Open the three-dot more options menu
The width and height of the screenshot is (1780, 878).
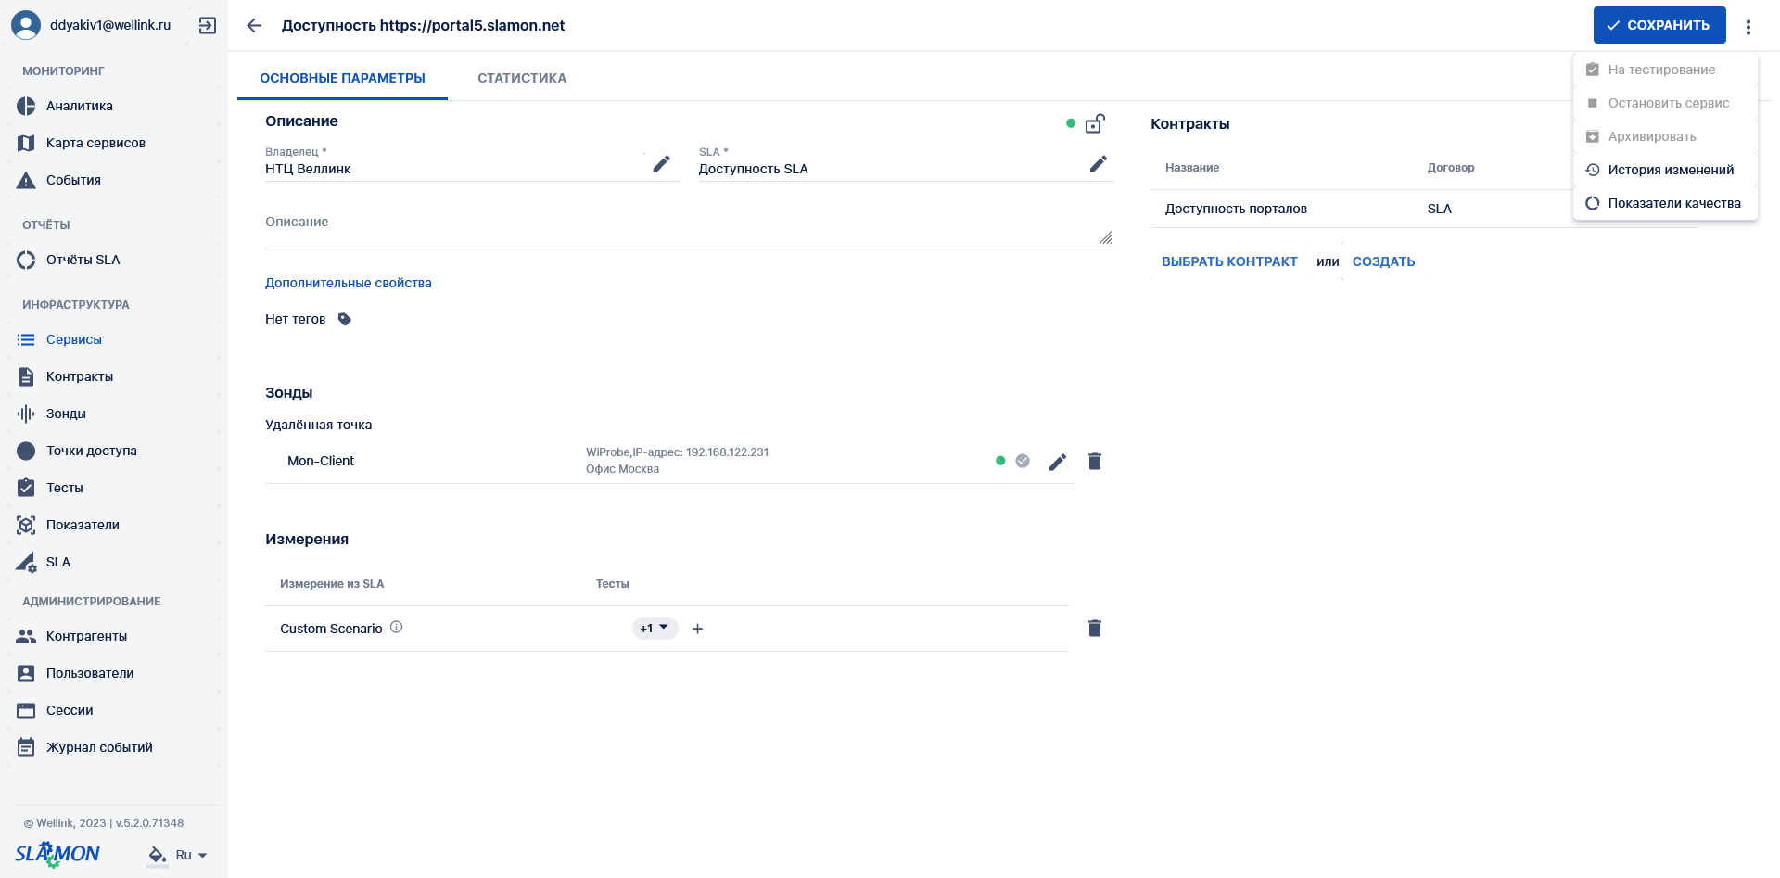[x=1748, y=27]
